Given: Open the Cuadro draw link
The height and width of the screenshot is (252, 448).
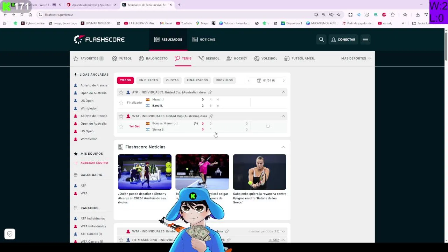Looking at the screenshot, I should tap(274, 240).
